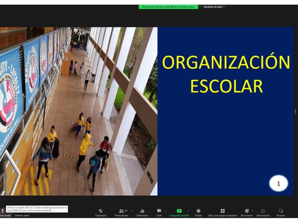Open the Pizarras whiteboard icon
Viewport: 298px width, 223px height.
click(x=281, y=211)
